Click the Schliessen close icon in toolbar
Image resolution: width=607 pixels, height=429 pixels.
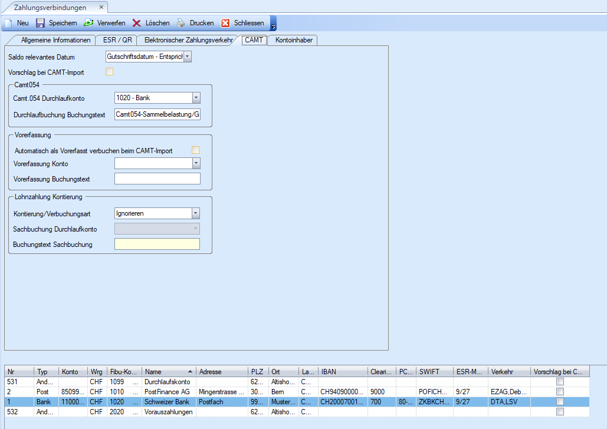tap(225, 24)
